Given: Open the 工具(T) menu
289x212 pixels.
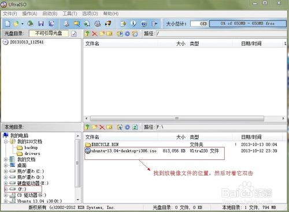Looking at the screenshot, I should coord(69,14).
